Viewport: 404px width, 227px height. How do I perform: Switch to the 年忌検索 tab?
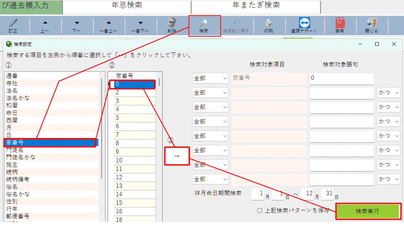pyautogui.click(x=127, y=6)
